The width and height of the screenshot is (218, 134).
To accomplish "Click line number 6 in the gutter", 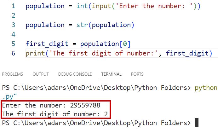I will 14,53.
